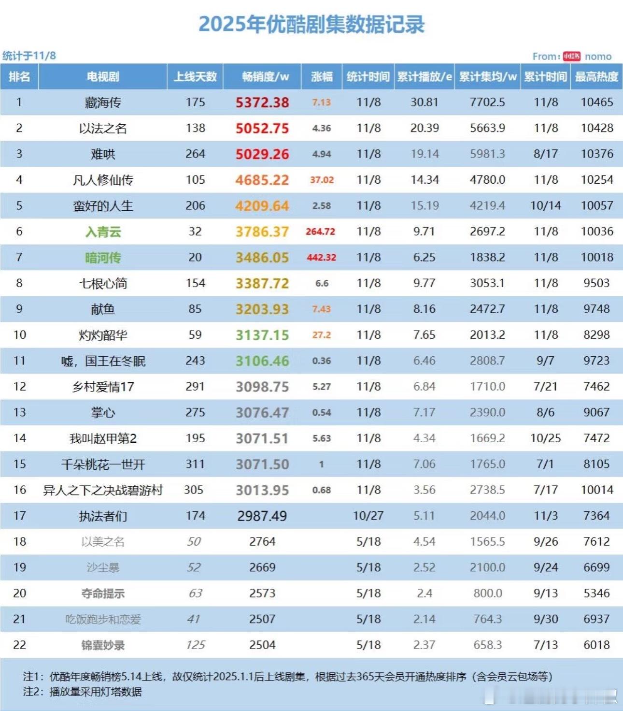Screen dimensions: 623x711
Task: Click the 累计播放/e column header
Action: point(425,77)
